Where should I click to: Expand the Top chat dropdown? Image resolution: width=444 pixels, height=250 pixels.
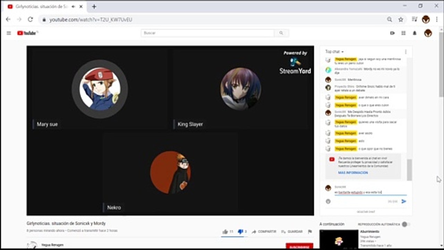pyautogui.click(x=334, y=52)
